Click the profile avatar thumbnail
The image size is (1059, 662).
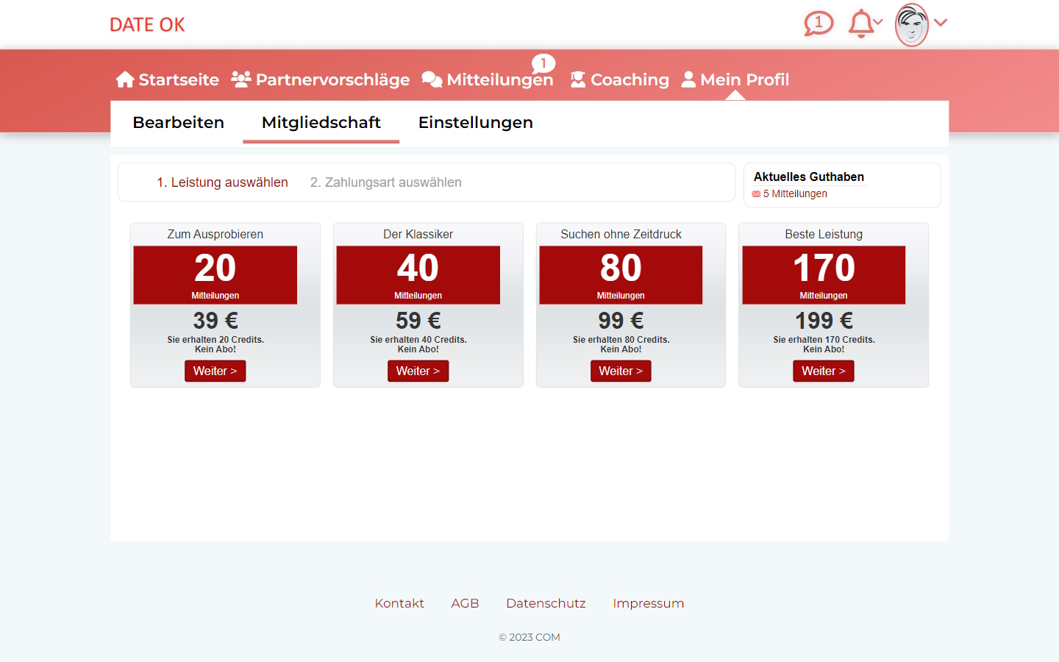point(910,24)
